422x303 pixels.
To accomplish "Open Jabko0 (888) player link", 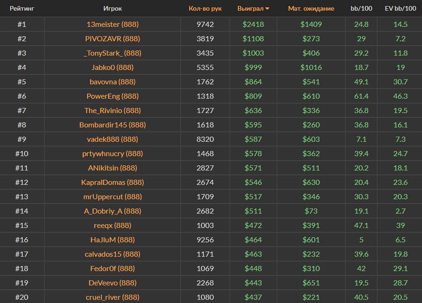I will [113, 67].
